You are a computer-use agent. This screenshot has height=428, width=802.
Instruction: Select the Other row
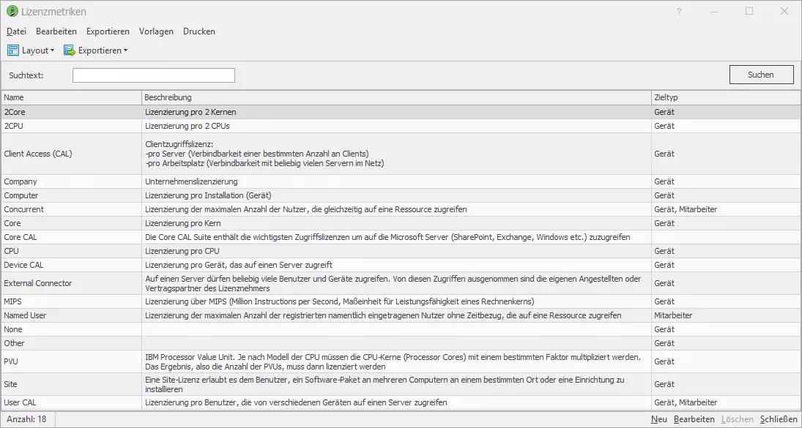tap(401, 343)
